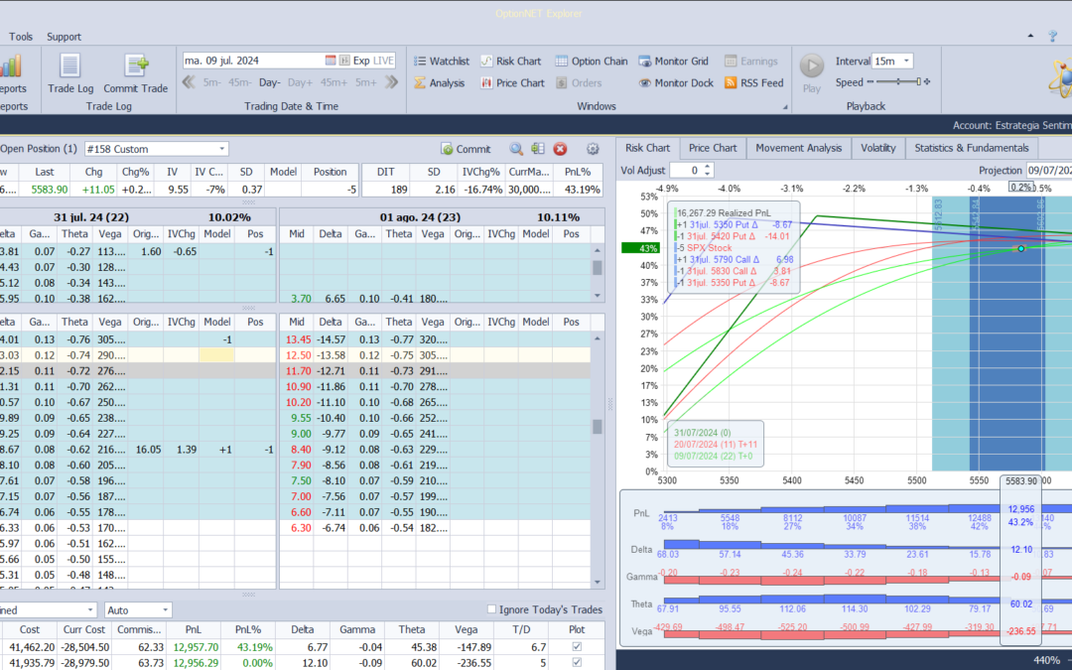Open position settings gear icon
The image size is (1072, 670).
593,149
